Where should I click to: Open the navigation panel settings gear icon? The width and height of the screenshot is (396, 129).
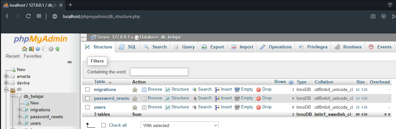pyautogui.click(x=51, y=49)
